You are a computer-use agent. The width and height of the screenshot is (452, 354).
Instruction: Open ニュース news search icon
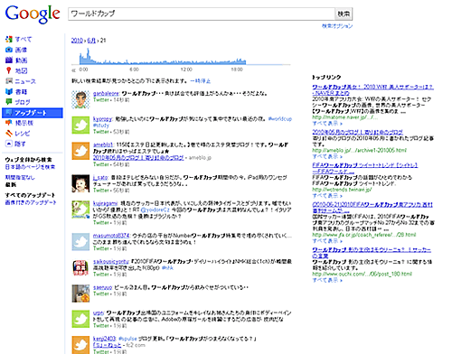(x=9, y=81)
